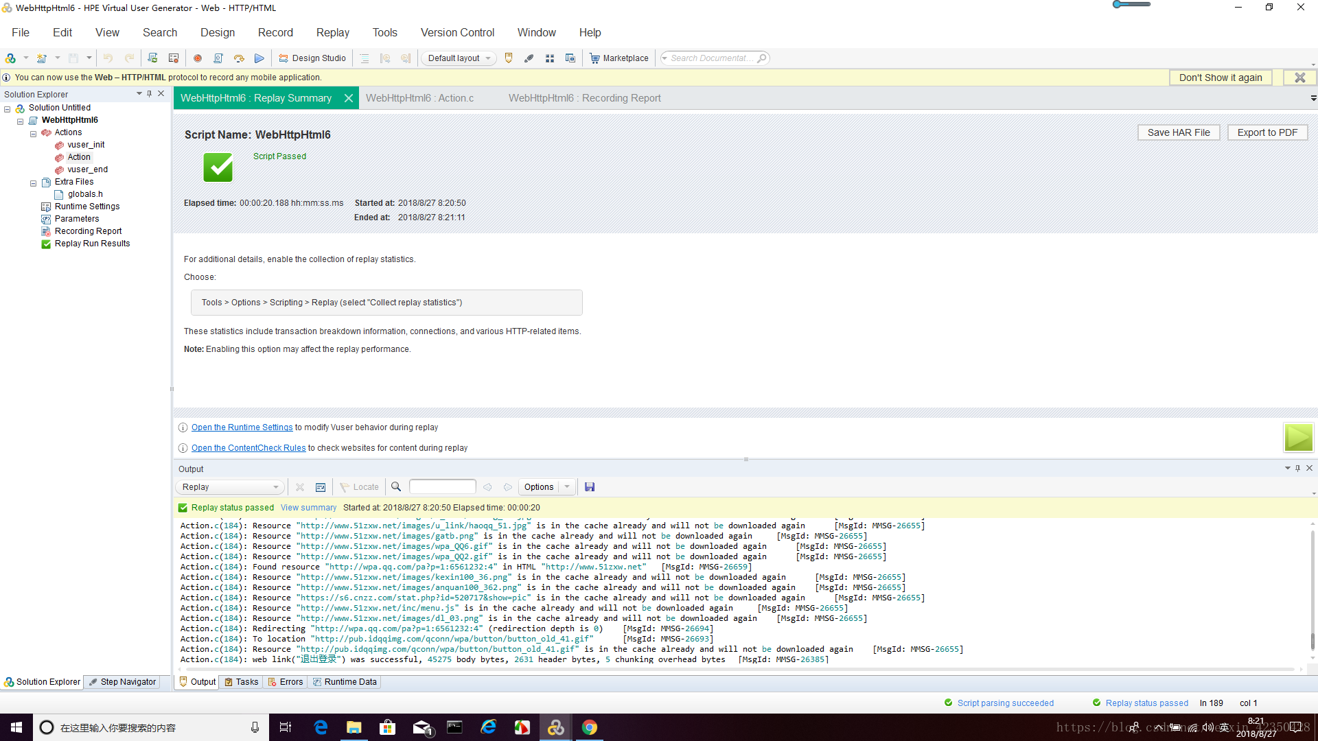Collapse the Actions folder node

tap(33, 134)
